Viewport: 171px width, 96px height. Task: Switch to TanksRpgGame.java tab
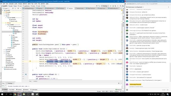pos(29,8)
